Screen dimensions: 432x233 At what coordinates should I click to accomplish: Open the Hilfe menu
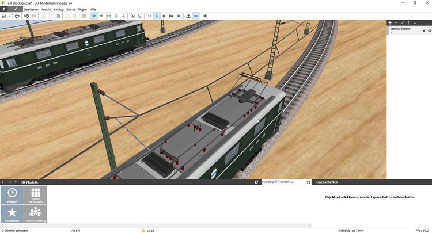[93, 9]
